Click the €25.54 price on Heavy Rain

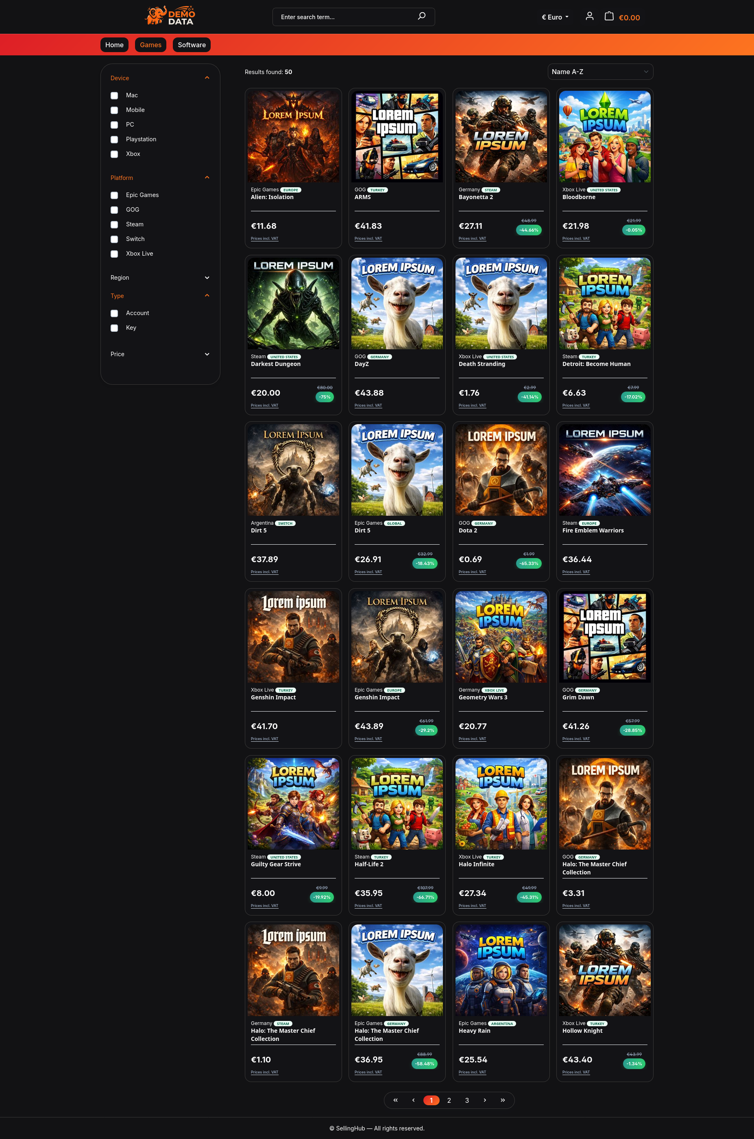tap(473, 1060)
